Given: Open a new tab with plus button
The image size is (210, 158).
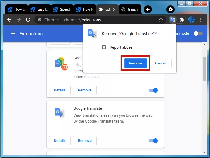Looking at the screenshot, I should coord(148,9).
